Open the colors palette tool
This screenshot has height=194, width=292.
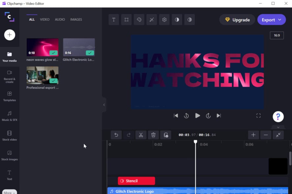139,19
